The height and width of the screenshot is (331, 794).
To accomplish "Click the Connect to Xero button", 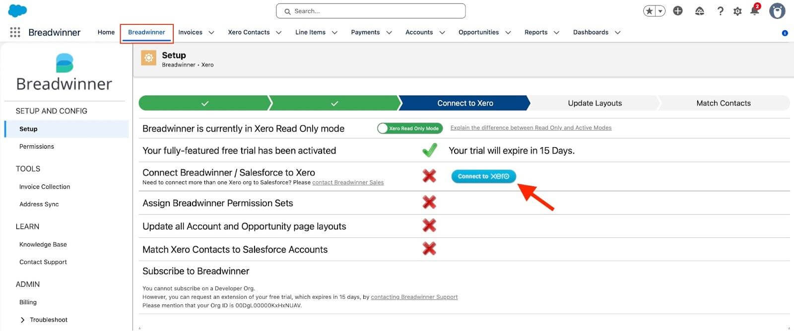I will coord(484,176).
